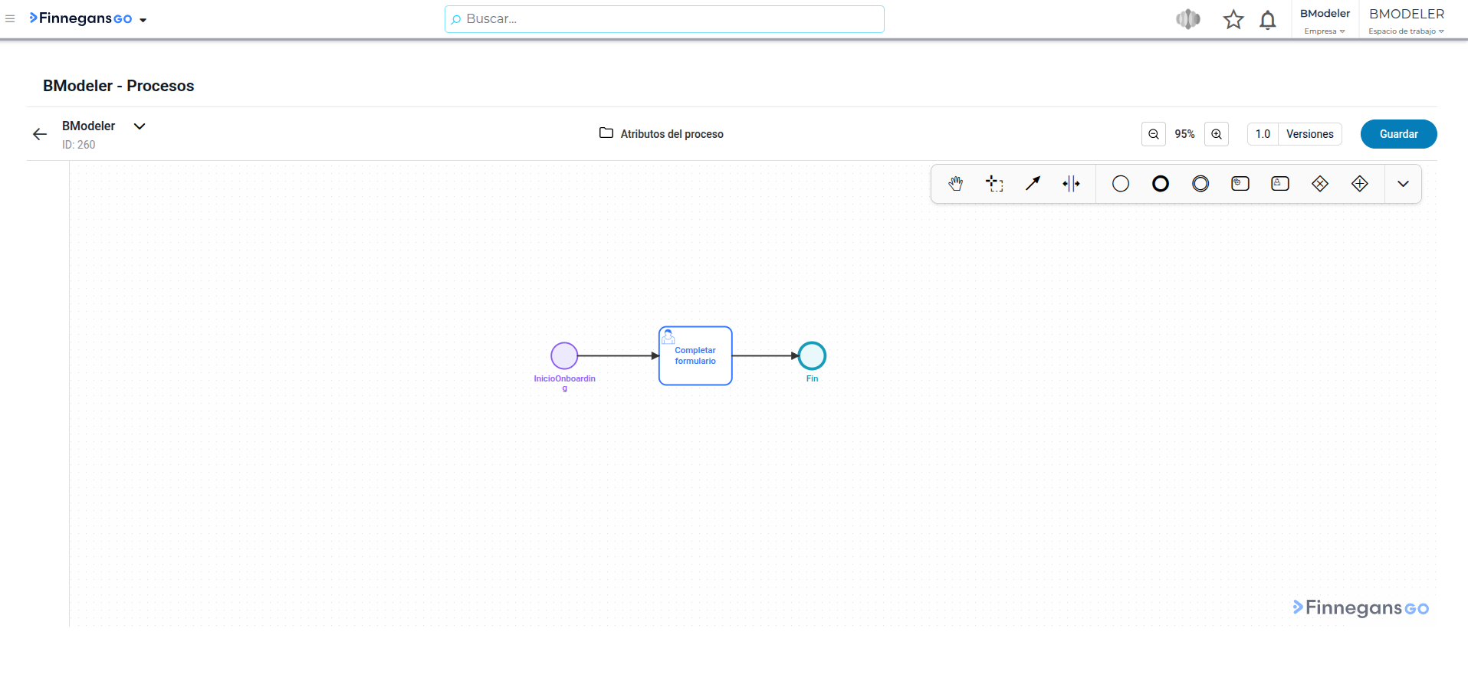
Task: Go back using the left arrow
Action: 40,134
